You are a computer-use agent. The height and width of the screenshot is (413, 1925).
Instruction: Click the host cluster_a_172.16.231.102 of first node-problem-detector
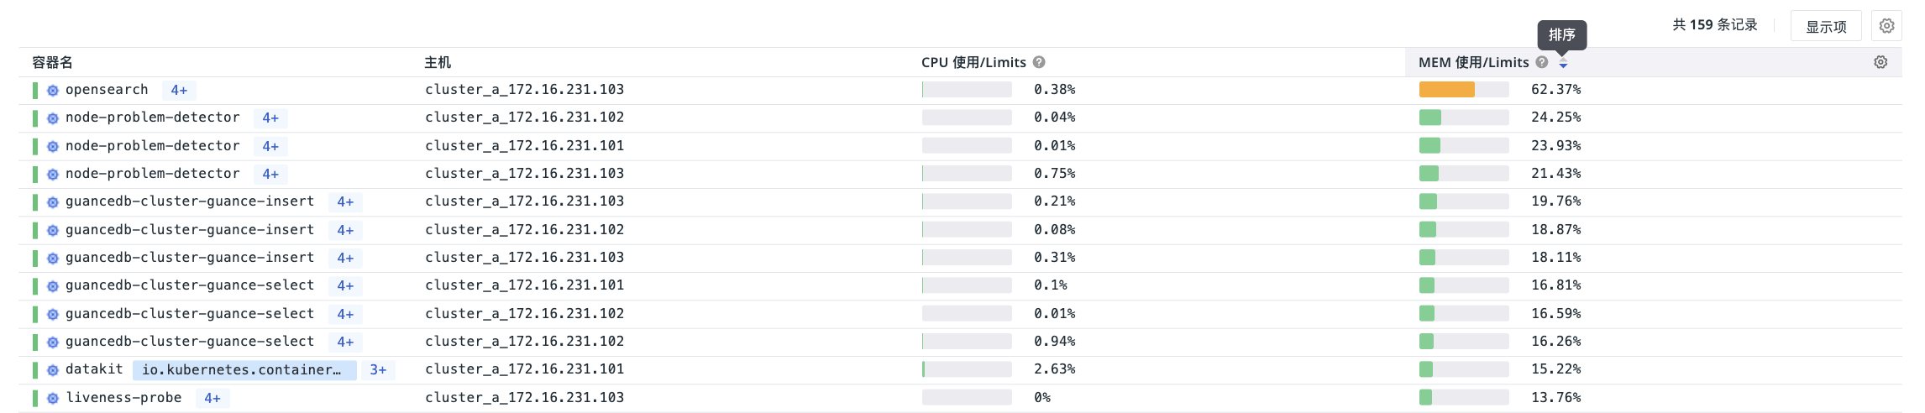[x=524, y=118]
